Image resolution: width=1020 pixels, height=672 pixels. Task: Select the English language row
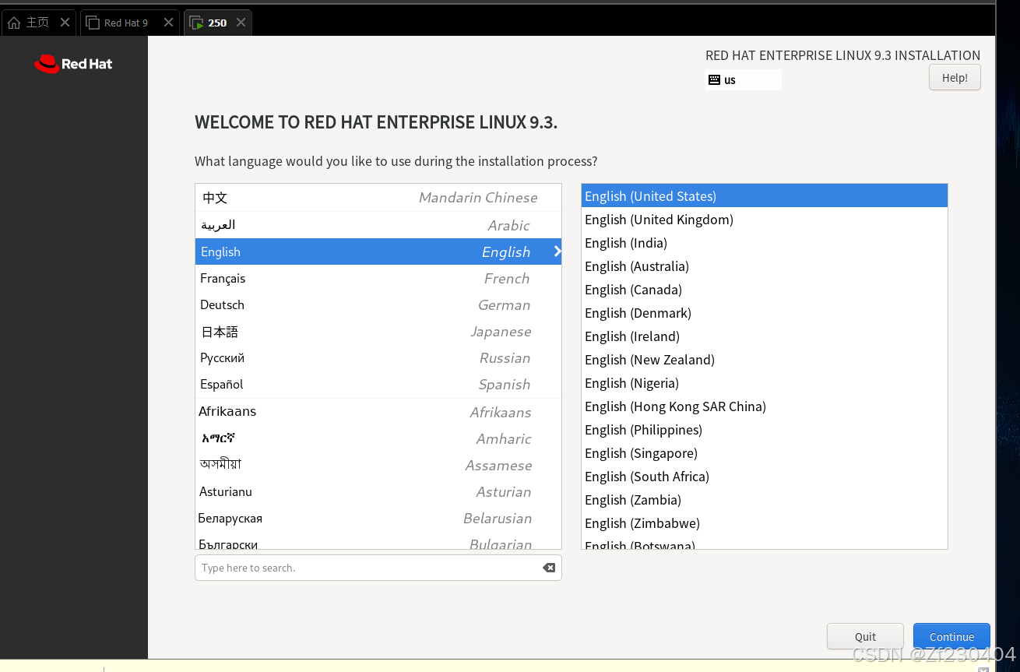(x=378, y=252)
